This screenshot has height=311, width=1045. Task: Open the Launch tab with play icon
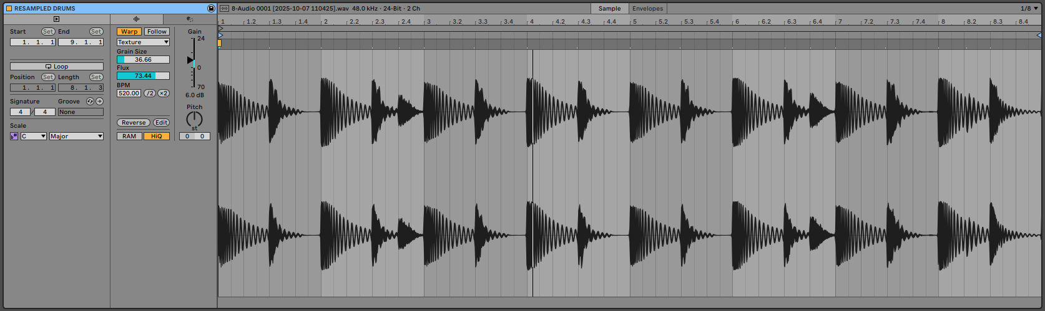point(56,19)
